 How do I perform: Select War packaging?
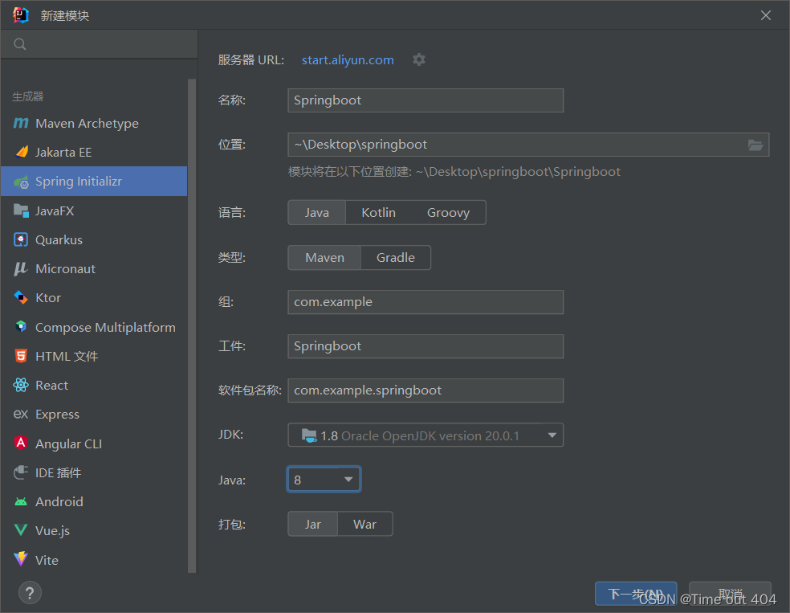(365, 523)
